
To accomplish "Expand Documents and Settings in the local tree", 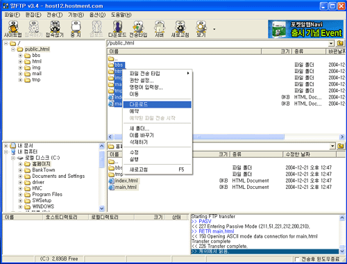I will [20, 176].
